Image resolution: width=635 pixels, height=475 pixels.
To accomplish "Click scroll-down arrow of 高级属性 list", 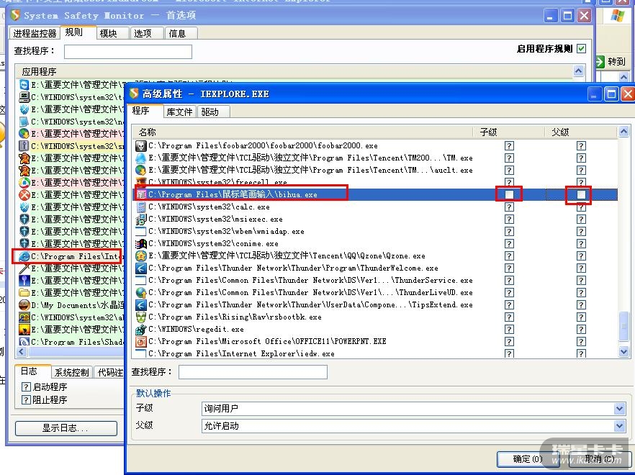I will (x=624, y=352).
